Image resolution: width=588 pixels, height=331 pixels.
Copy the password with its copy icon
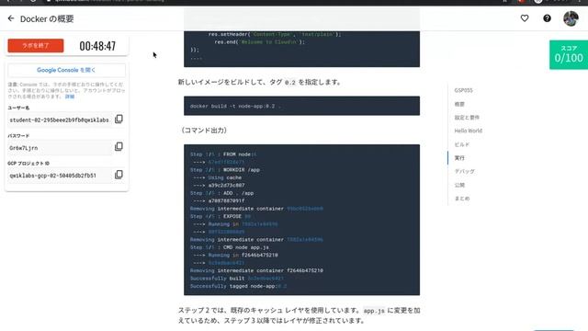[119, 146]
